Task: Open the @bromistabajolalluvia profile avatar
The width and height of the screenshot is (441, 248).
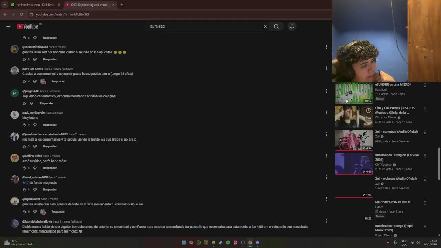Action: [x=14, y=224]
